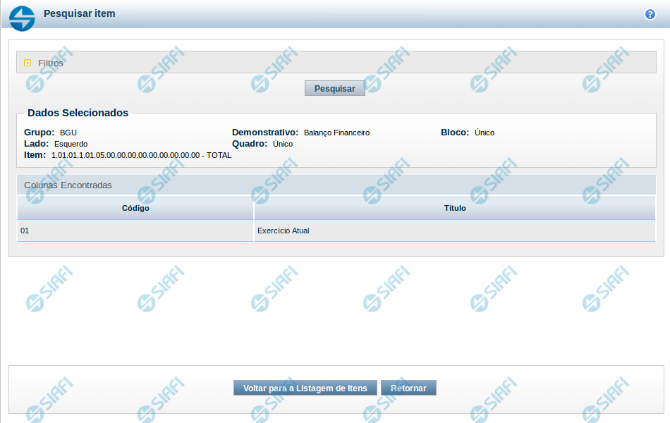Click the Pesquisar item page title
Screen dimensions: 670x423
point(79,13)
